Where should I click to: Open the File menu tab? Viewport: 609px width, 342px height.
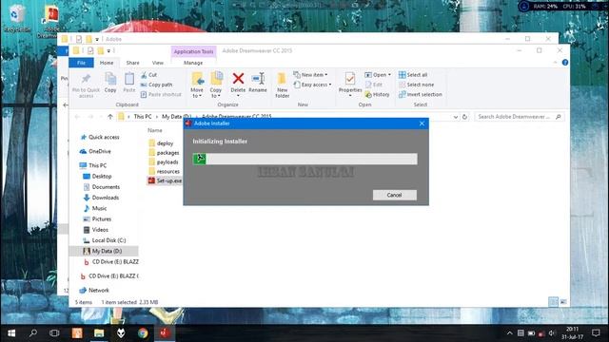(x=81, y=63)
